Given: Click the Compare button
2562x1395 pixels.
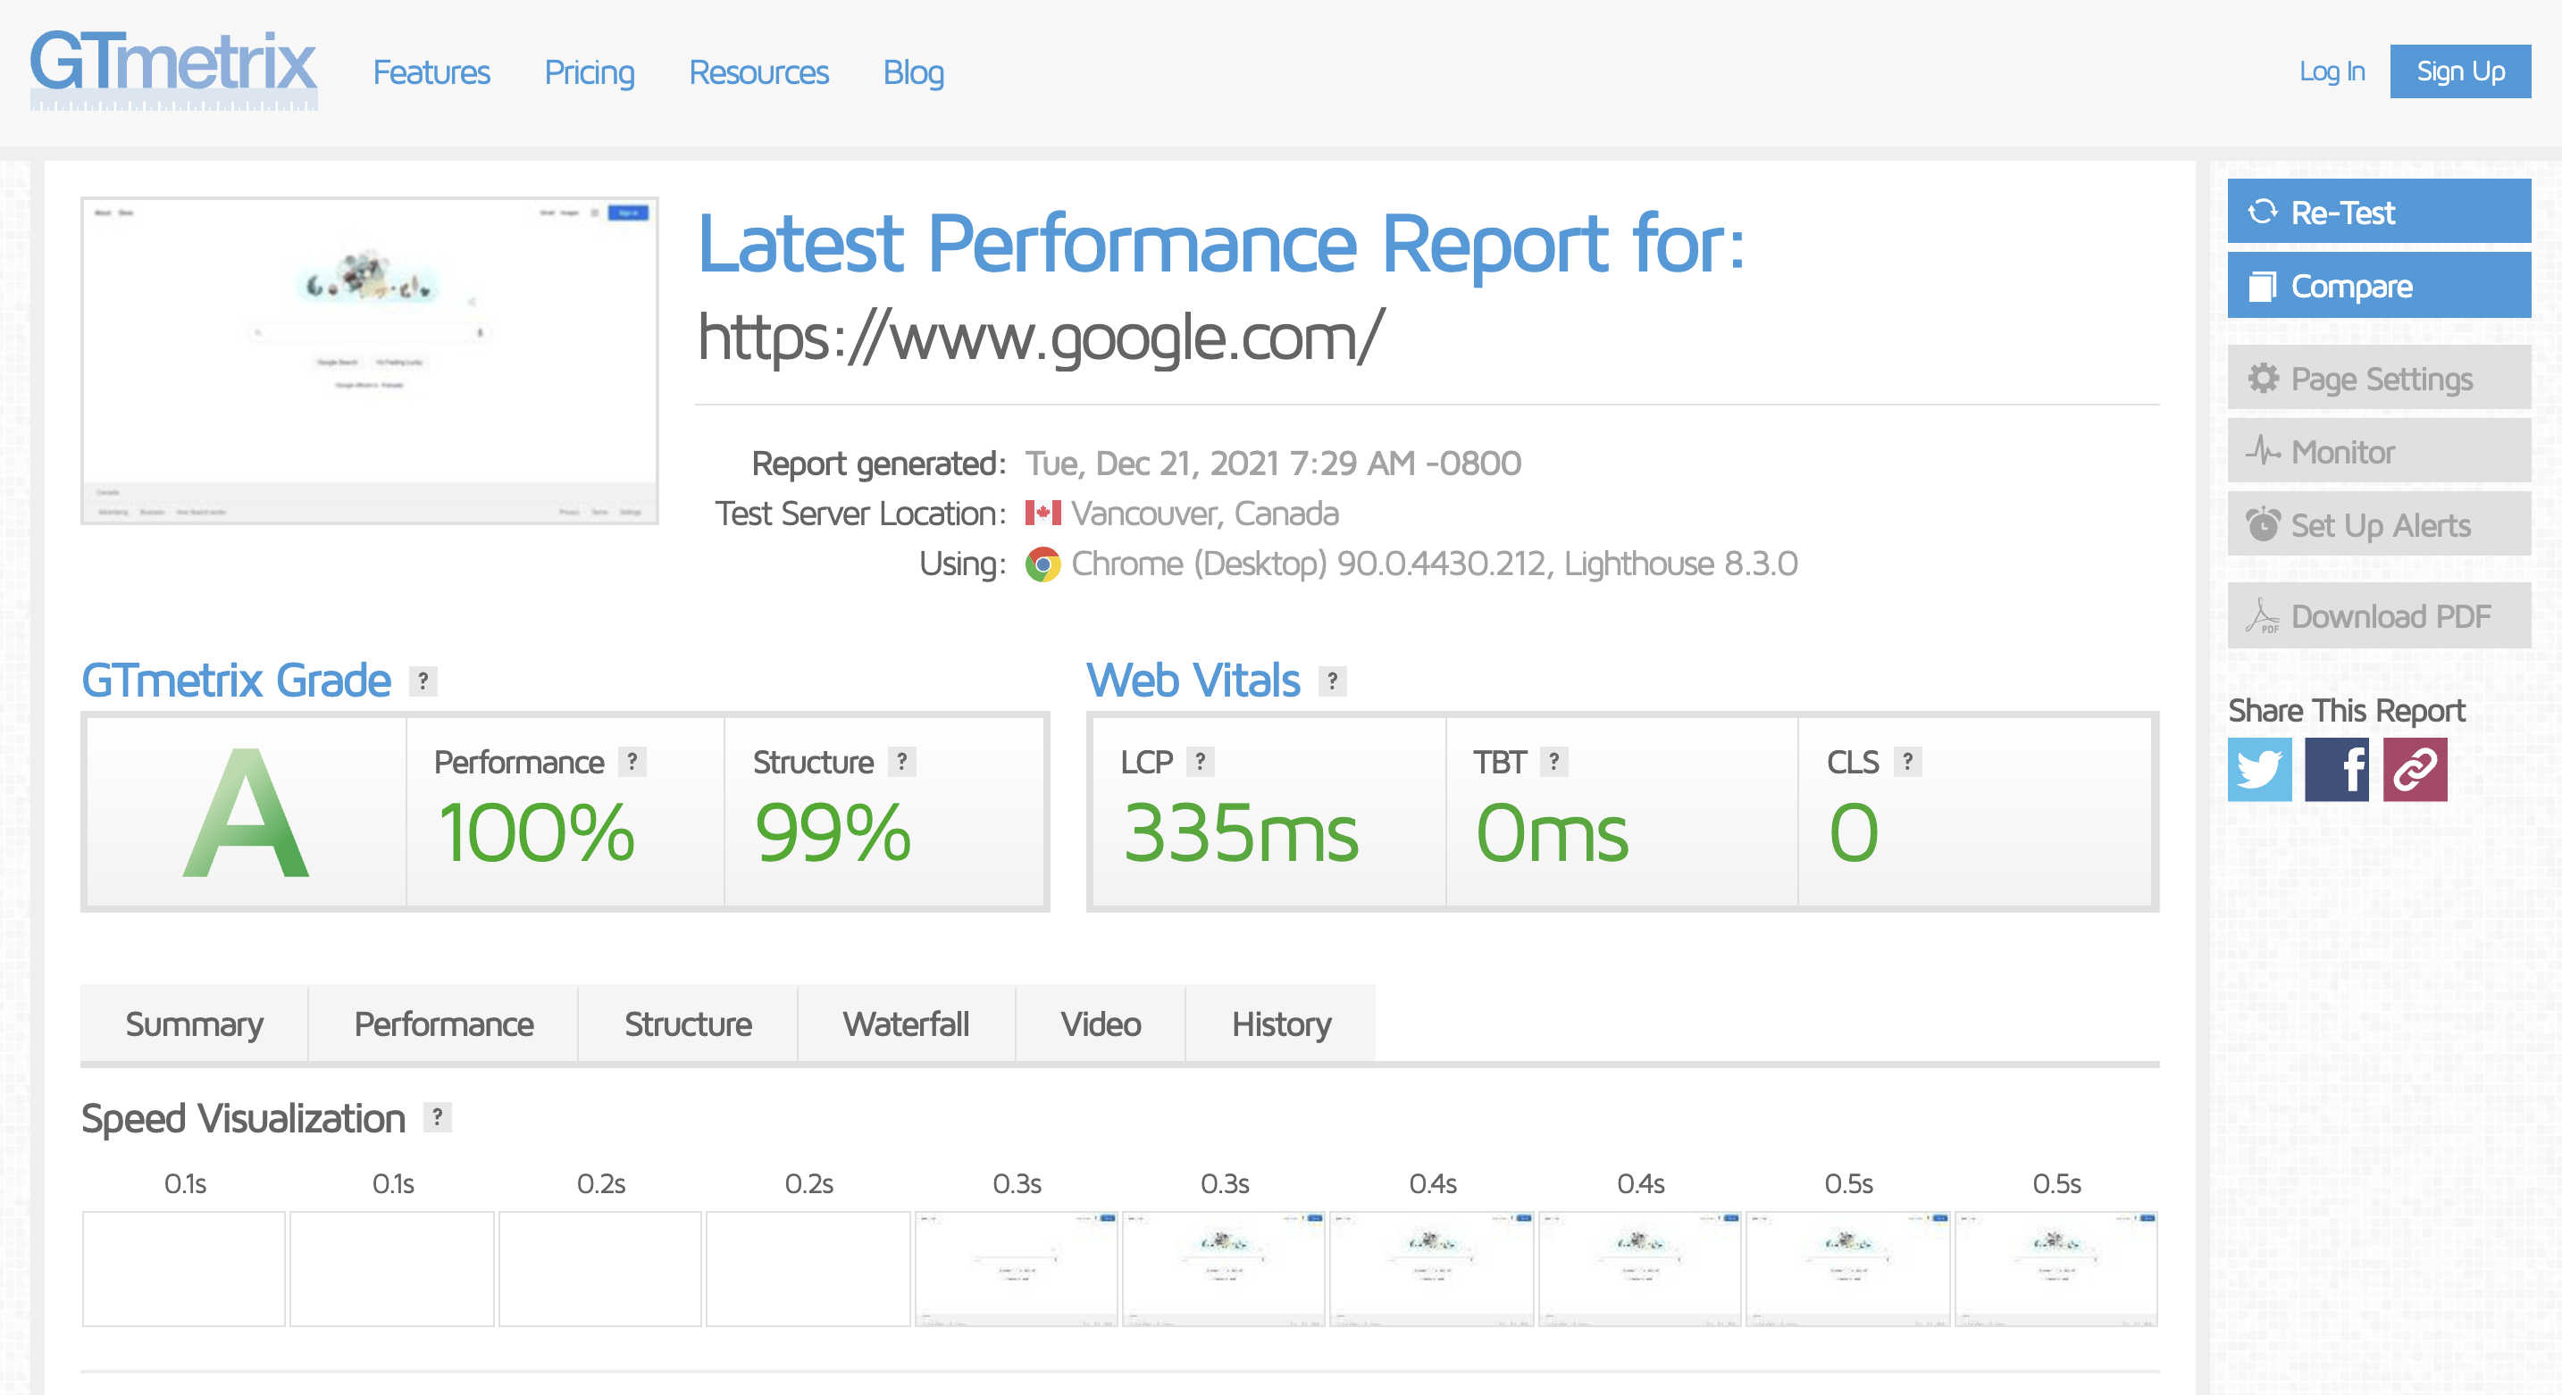Looking at the screenshot, I should [2378, 286].
